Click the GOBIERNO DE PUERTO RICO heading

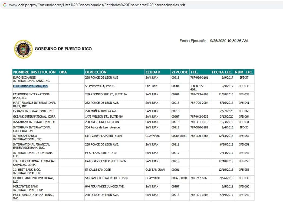63,49
